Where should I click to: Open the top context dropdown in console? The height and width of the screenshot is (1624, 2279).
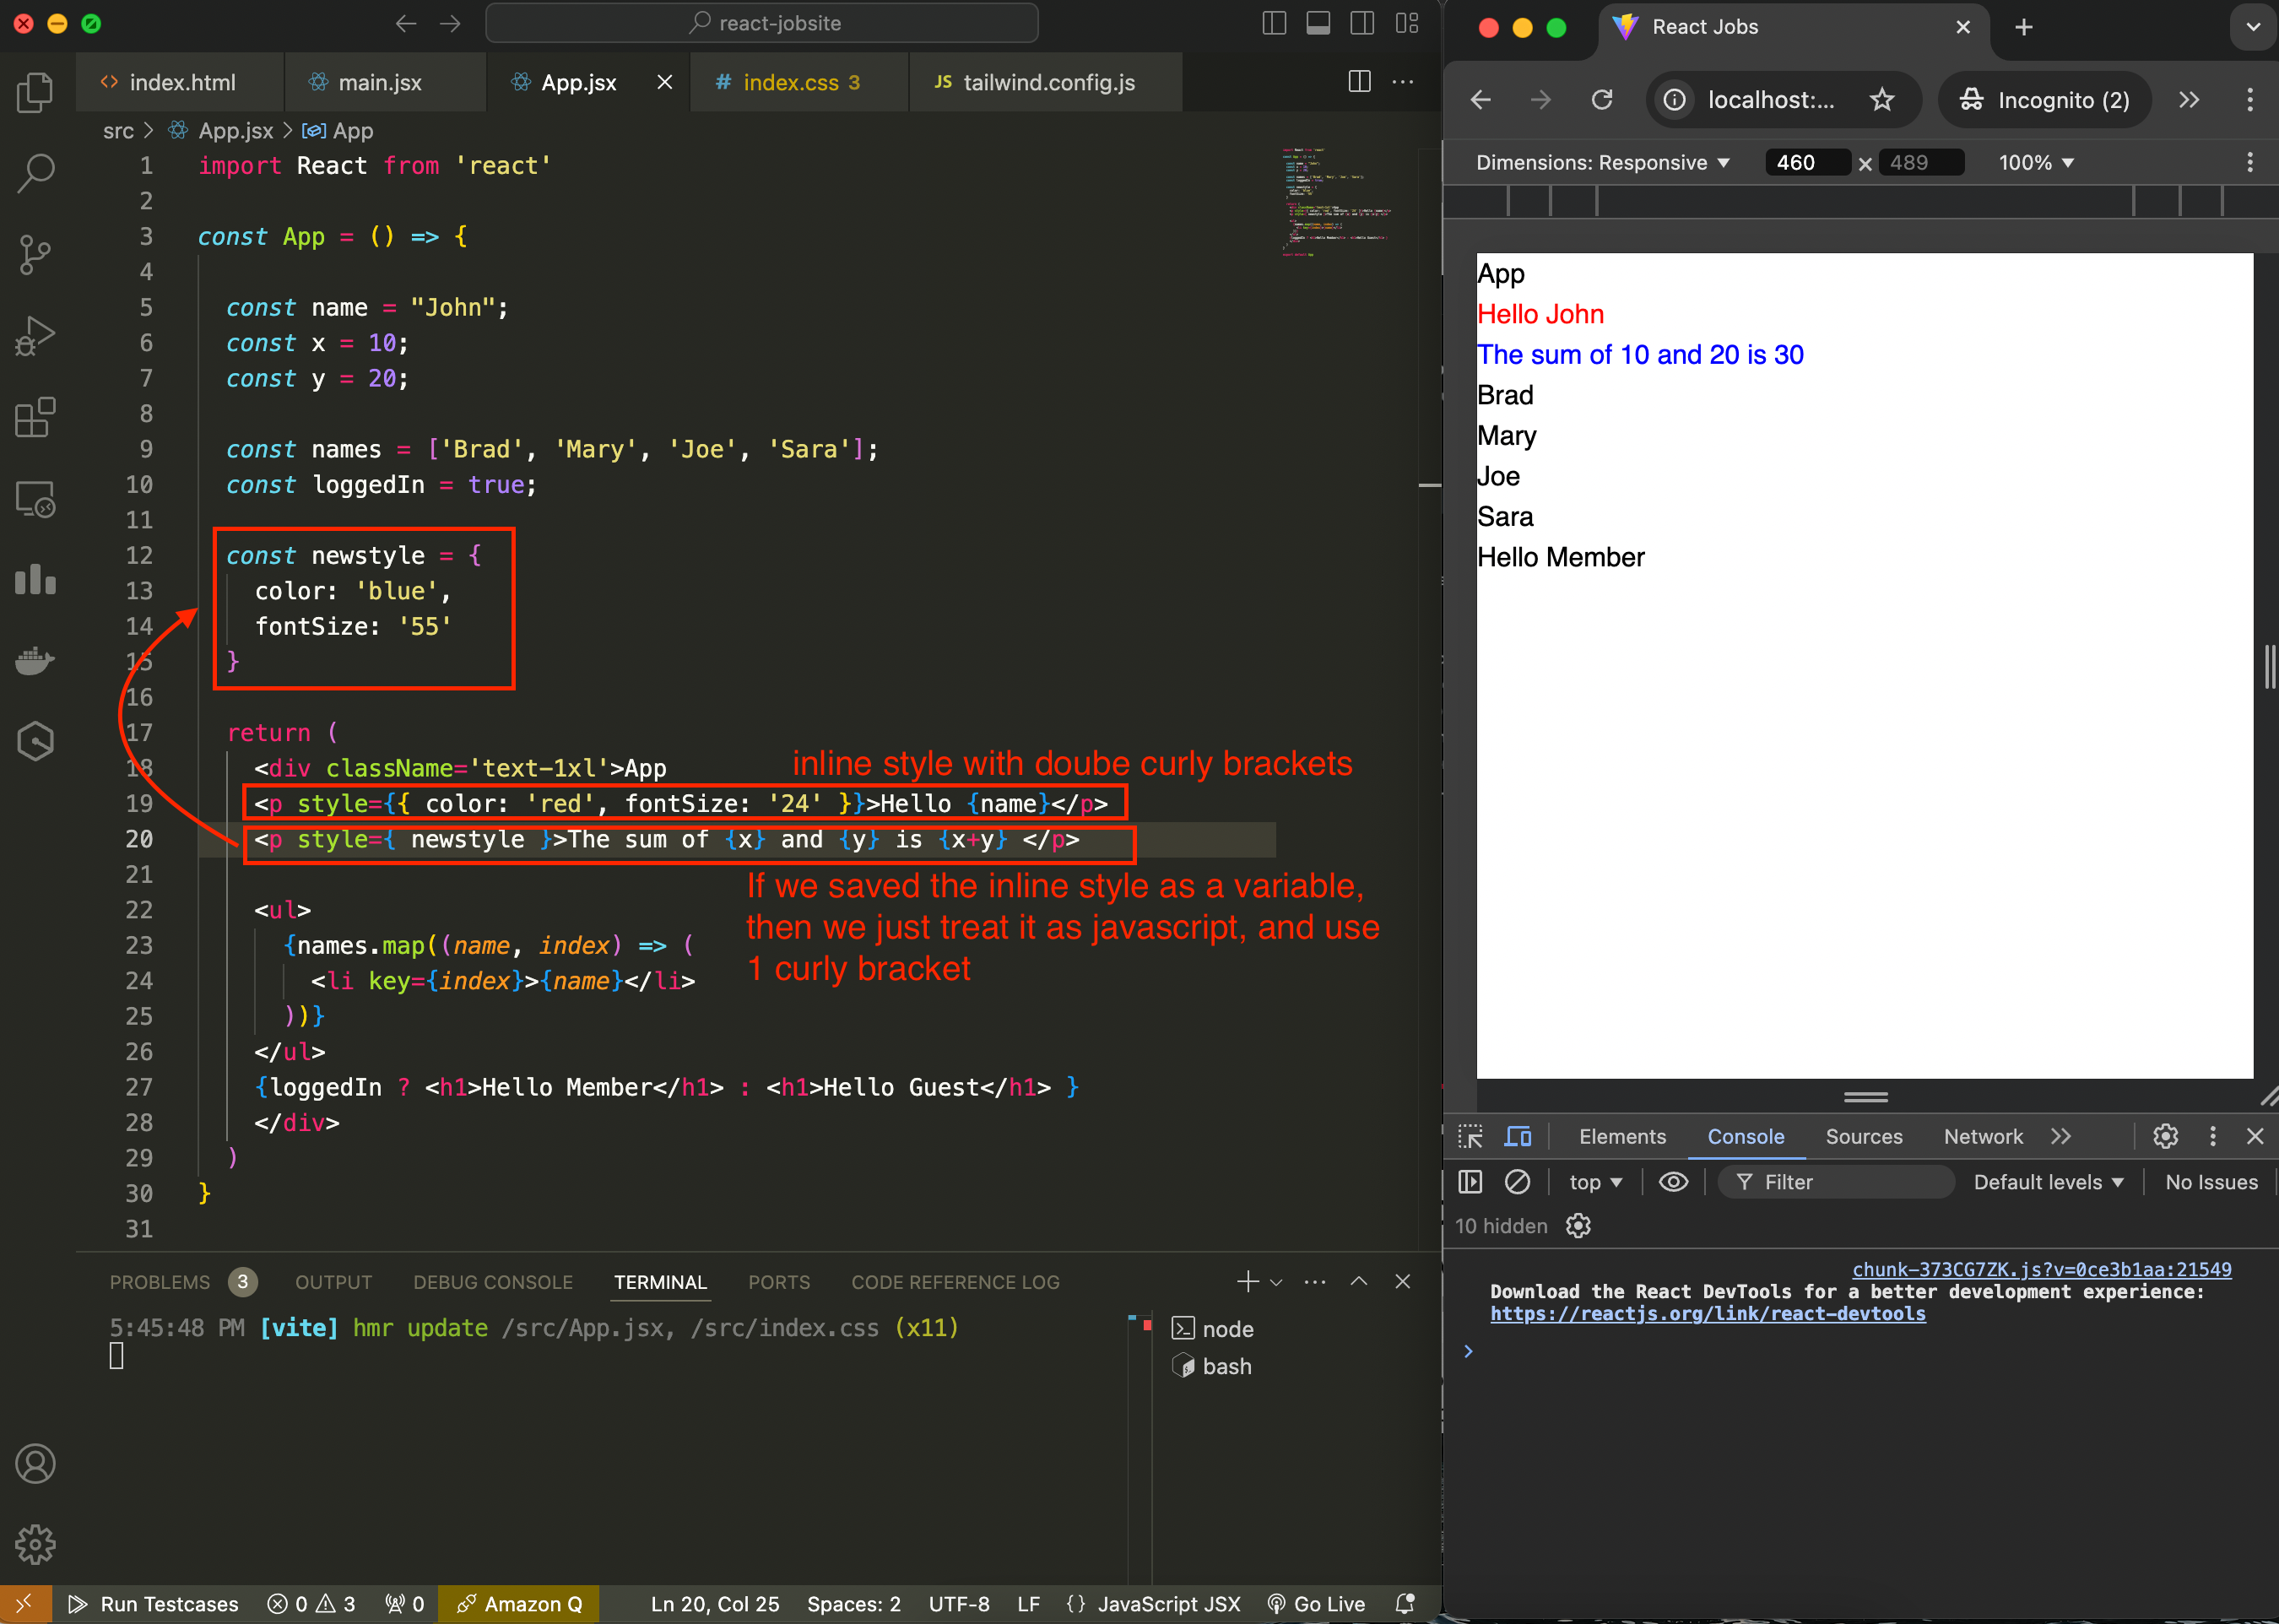[x=1595, y=1182]
